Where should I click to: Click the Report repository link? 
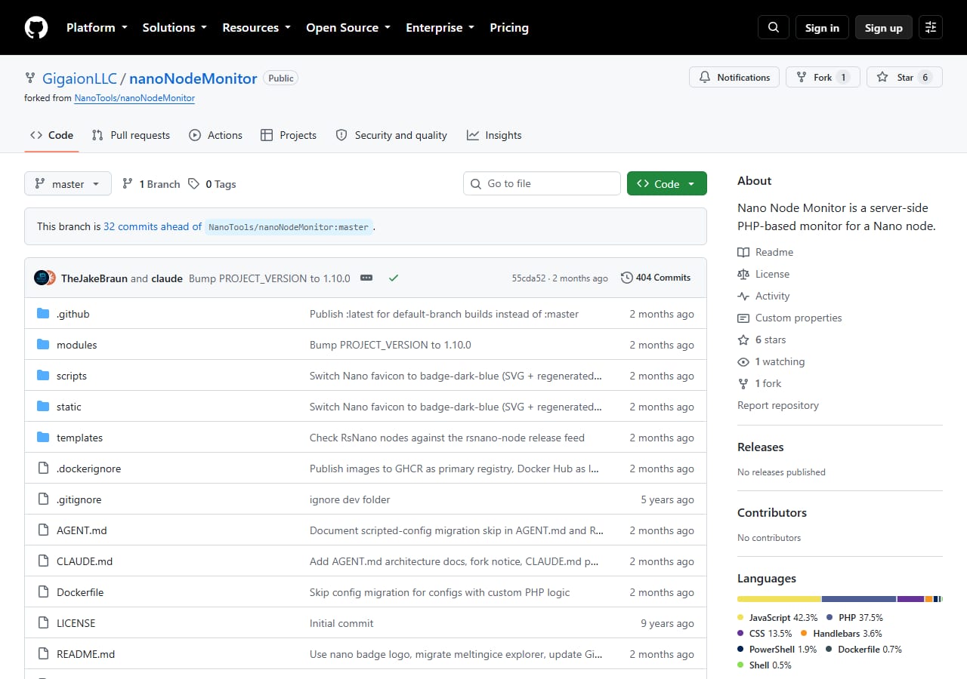(778, 405)
